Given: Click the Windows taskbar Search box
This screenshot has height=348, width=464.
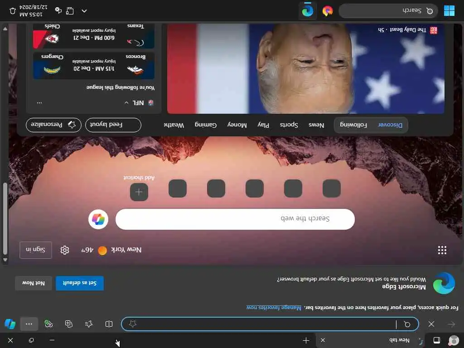Looking at the screenshot, I should click(x=388, y=11).
